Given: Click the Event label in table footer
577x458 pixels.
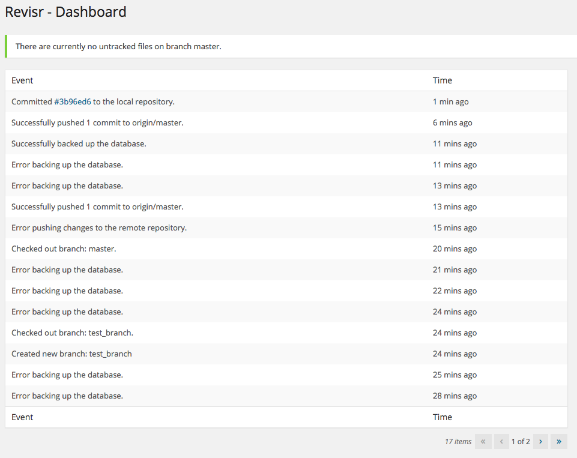Looking at the screenshot, I should click(x=22, y=417).
